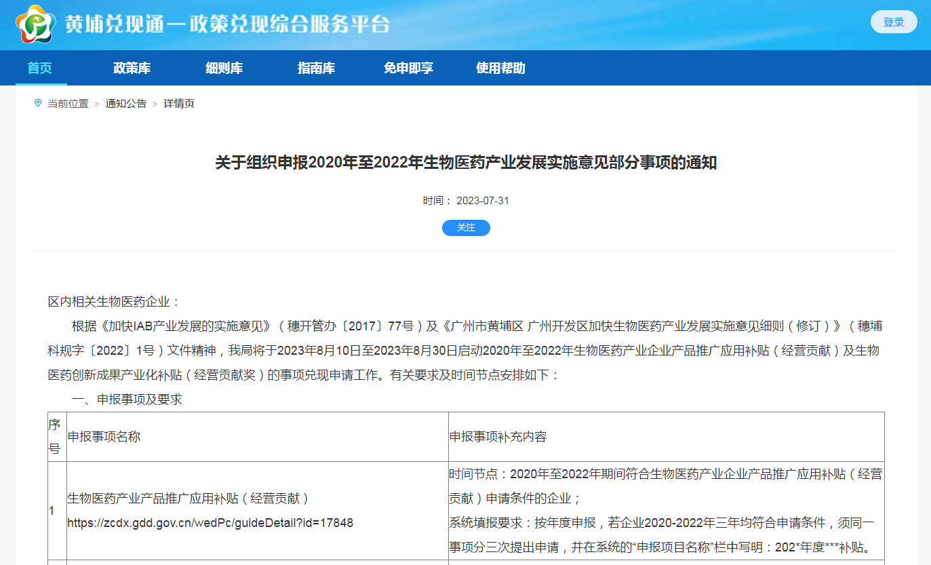The height and width of the screenshot is (565, 931).
Task: Click the 详情页 breadcrumb item
Action: point(179,104)
